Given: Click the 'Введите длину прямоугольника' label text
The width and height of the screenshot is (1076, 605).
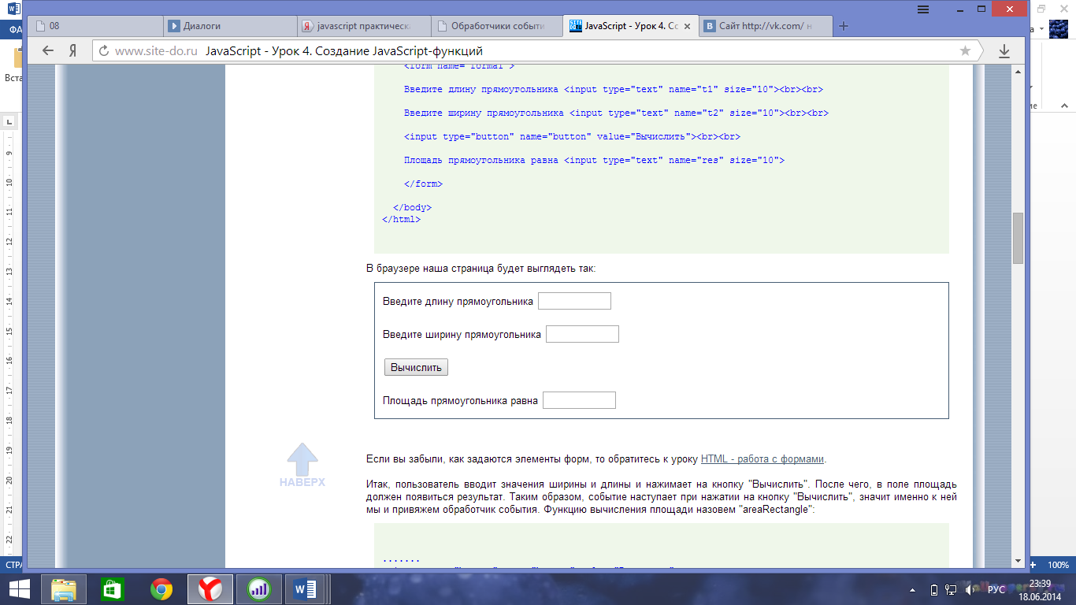Looking at the screenshot, I should 458,302.
